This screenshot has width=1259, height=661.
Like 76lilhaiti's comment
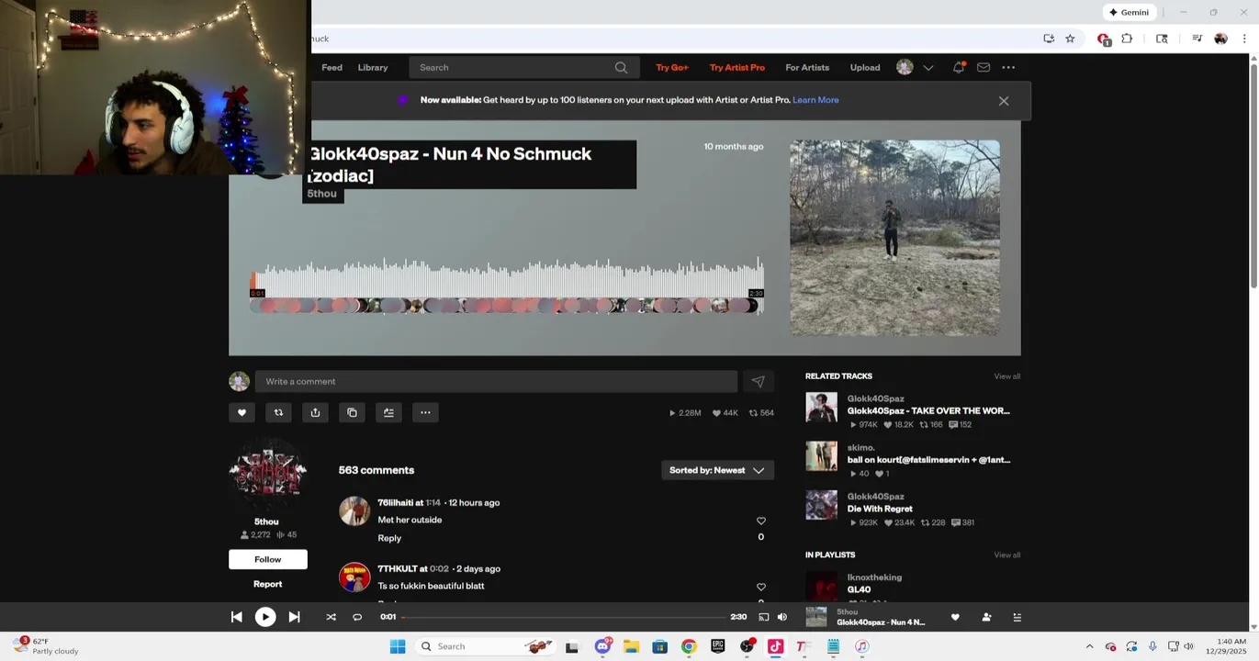[x=760, y=521]
